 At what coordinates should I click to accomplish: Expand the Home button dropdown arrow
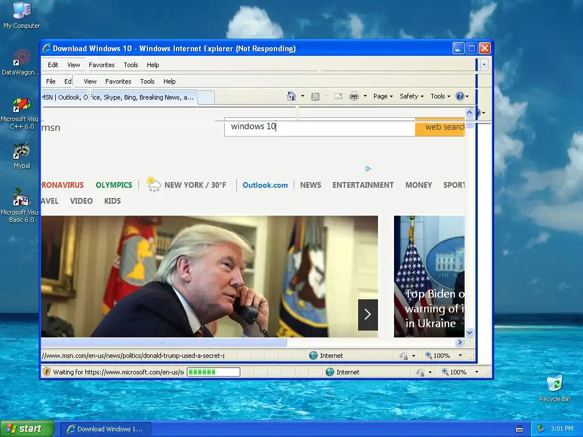click(x=303, y=96)
